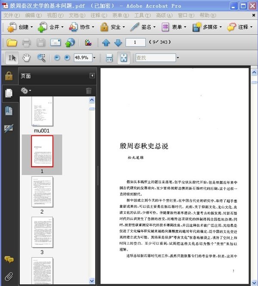The height and width of the screenshot is (286, 258).
Task: Open the pages panel gear options menu
Action: pos(26,91)
